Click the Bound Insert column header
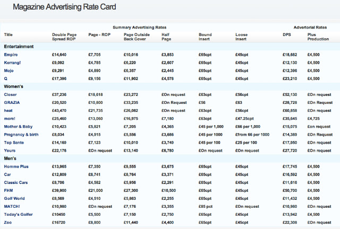 coord(205,37)
